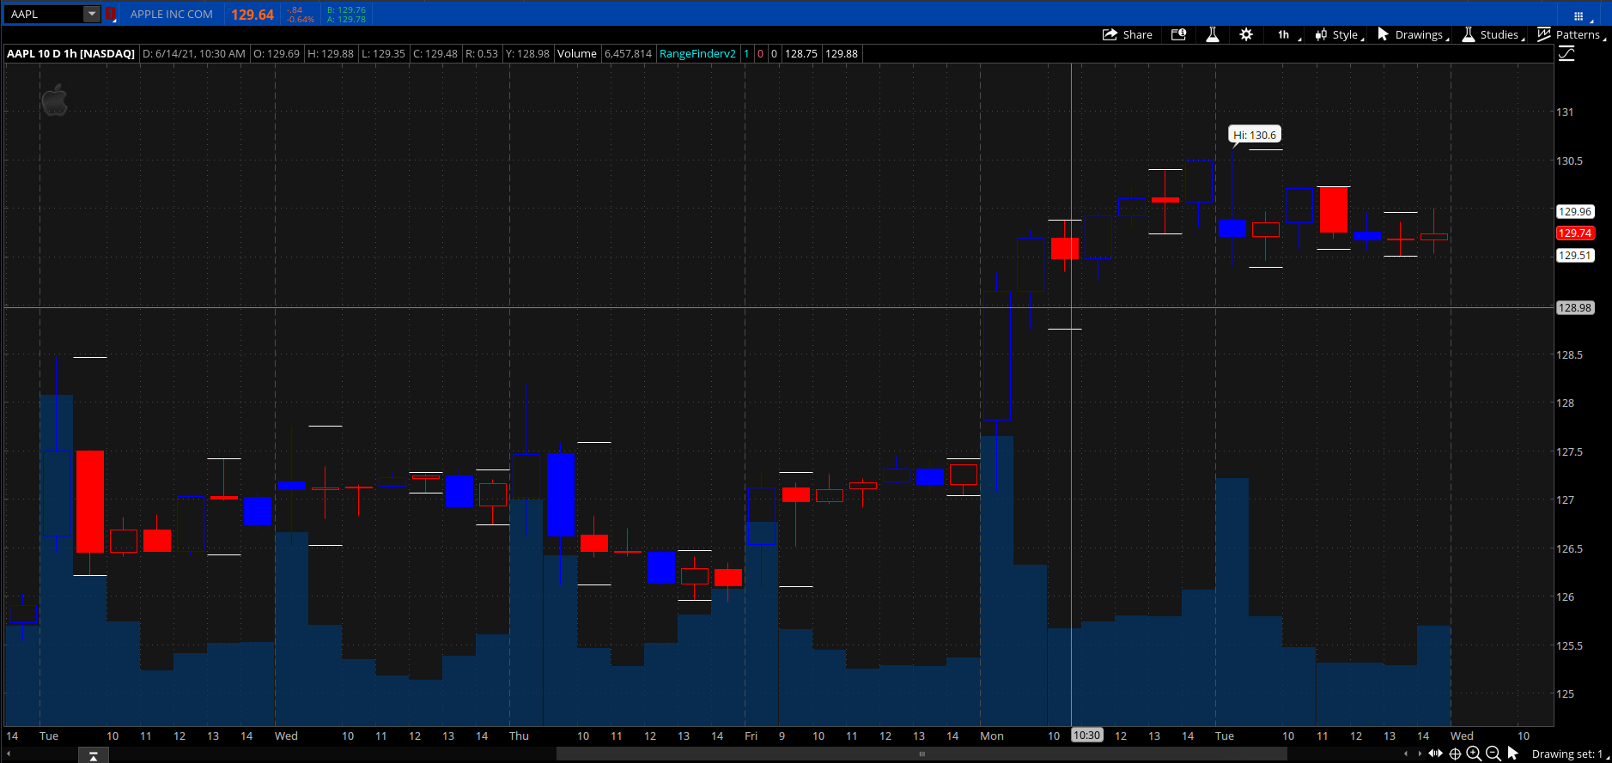Click the high value H: 129.88
Image resolution: width=1612 pixels, height=763 pixels.
(x=331, y=53)
